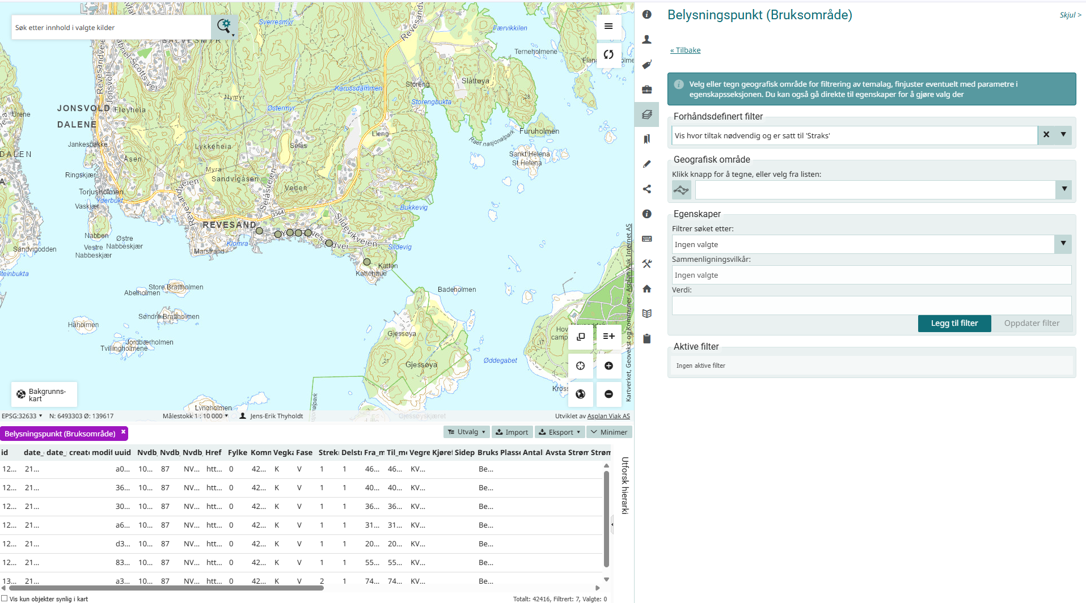Screen dimensions: 1086x603
Task: Zoom in the map with plus button
Action: [x=609, y=366]
